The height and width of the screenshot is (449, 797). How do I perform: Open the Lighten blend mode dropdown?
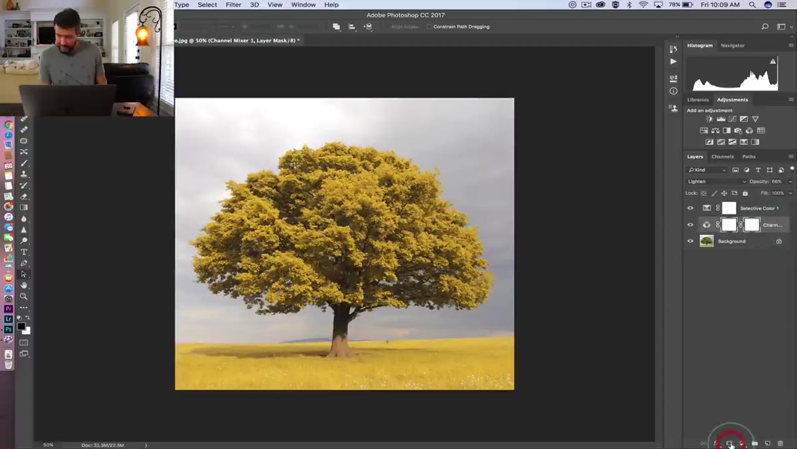[x=717, y=181]
